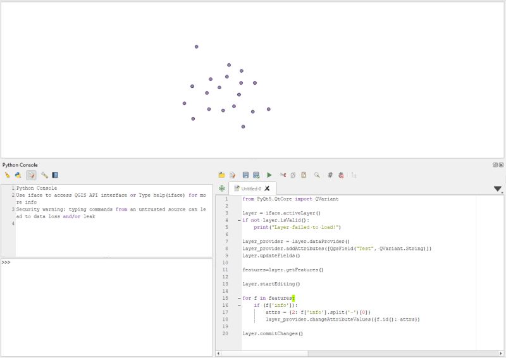Screen dimensions: 506x358
Task: Toggle the Show Editor button
Action: pyautogui.click(x=31, y=175)
